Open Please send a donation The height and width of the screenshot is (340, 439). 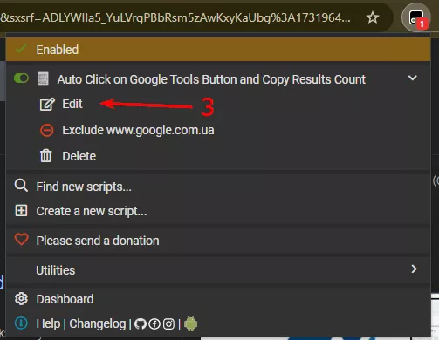(98, 241)
